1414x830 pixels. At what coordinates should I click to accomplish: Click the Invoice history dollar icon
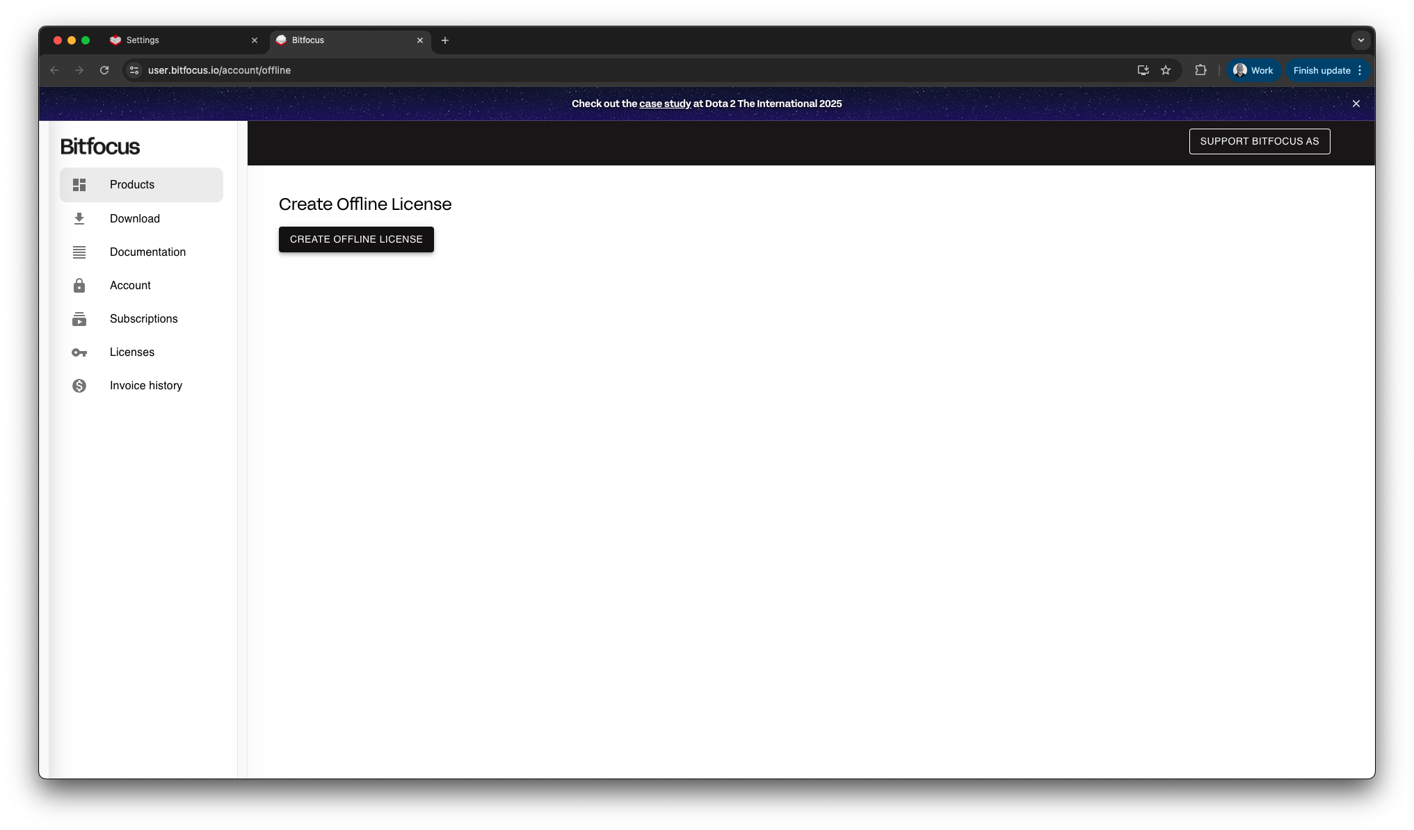79,386
